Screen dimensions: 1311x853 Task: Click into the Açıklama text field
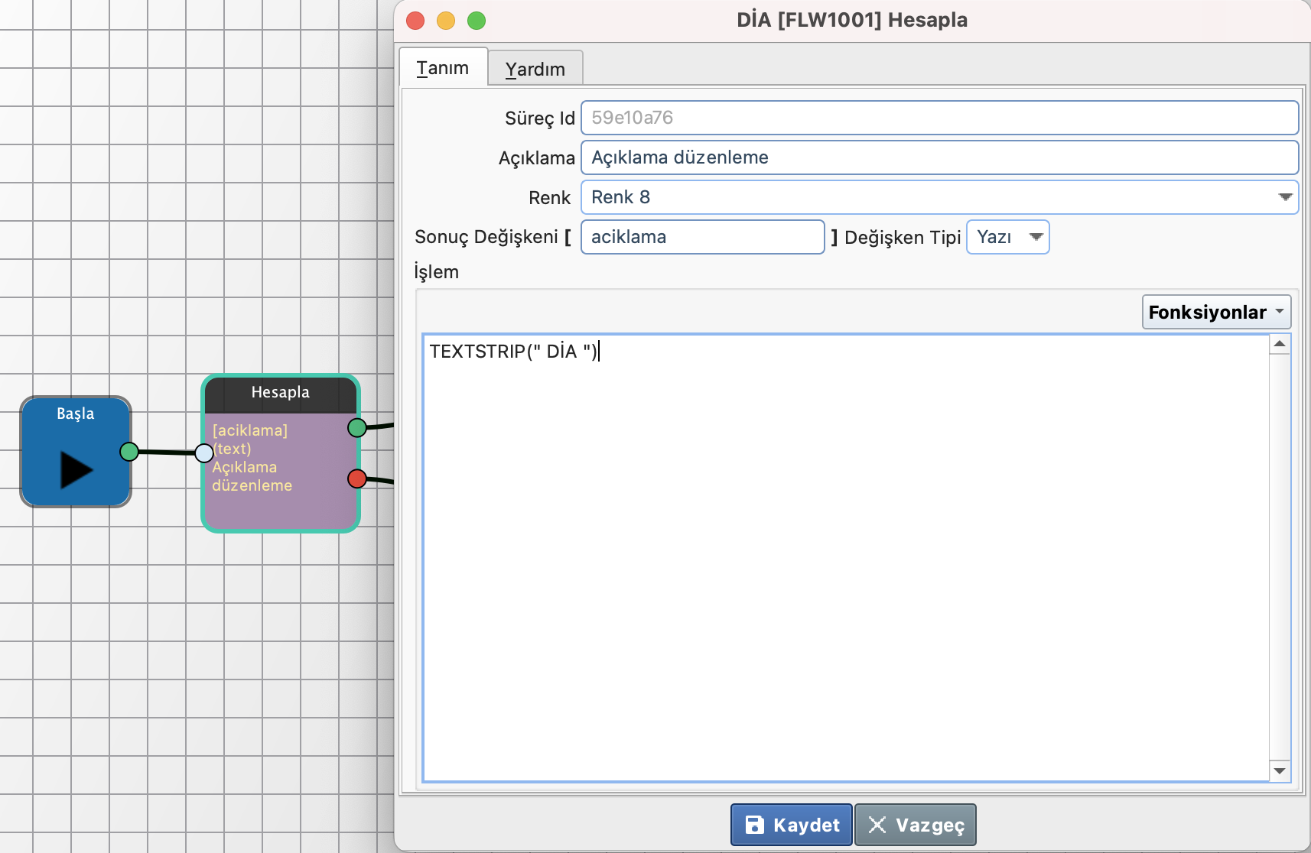click(939, 157)
